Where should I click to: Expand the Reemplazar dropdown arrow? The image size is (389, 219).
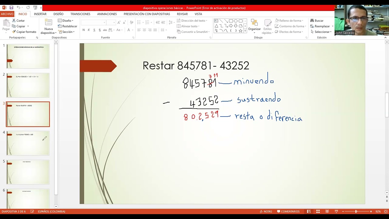tap(332, 26)
